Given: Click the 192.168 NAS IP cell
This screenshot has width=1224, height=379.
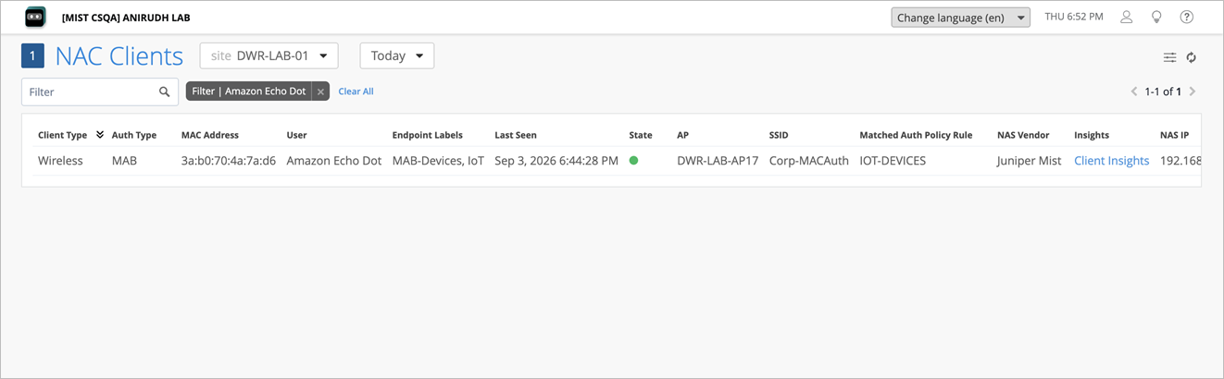Looking at the screenshot, I should 1180,161.
